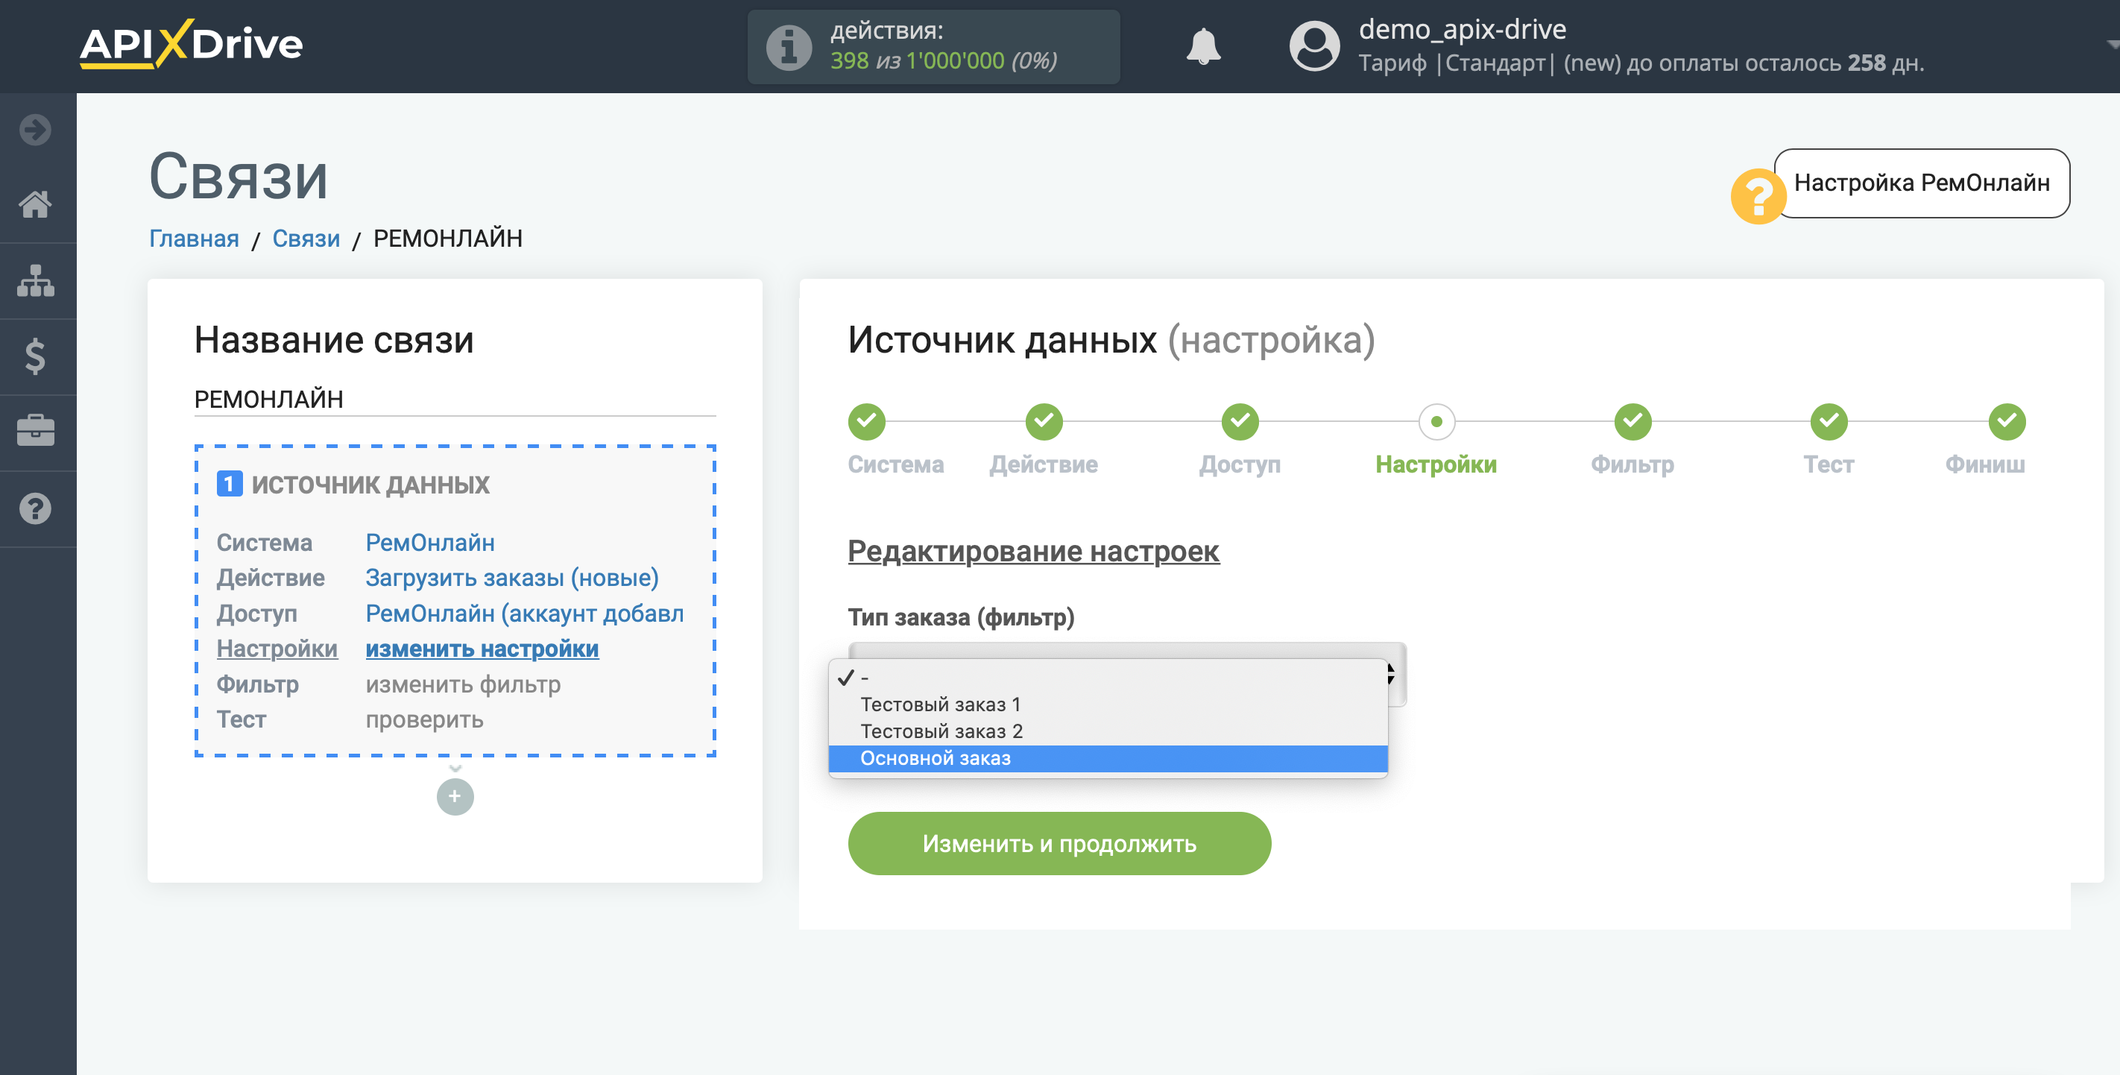The width and height of the screenshot is (2120, 1075).
Task: Select the dash empty option
Action: pyautogui.click(x=1108, y=678)
